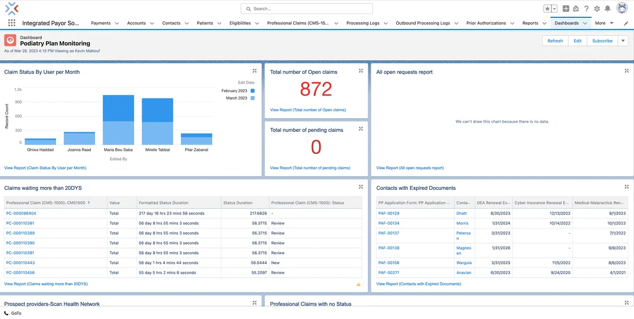Open contact Wargula link
Image resolution: width=634 pixels, height=319 pixels.
[464, 263]
